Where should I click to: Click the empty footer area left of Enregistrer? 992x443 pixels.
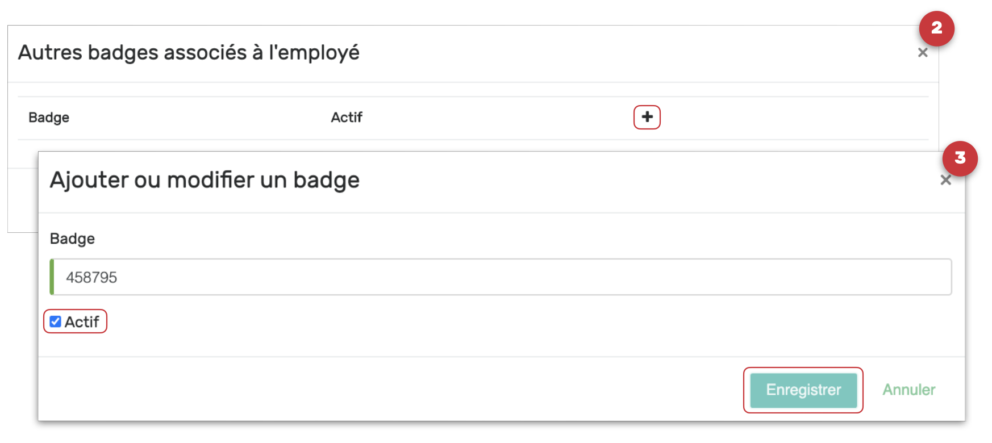click(398, 390)
